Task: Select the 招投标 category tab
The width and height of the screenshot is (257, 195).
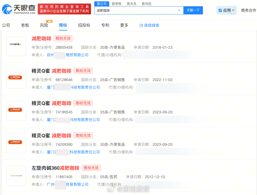Action: pyautogui.click(x=84, y=25)
